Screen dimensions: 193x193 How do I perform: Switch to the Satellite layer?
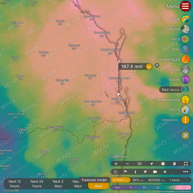click(185, 29)
